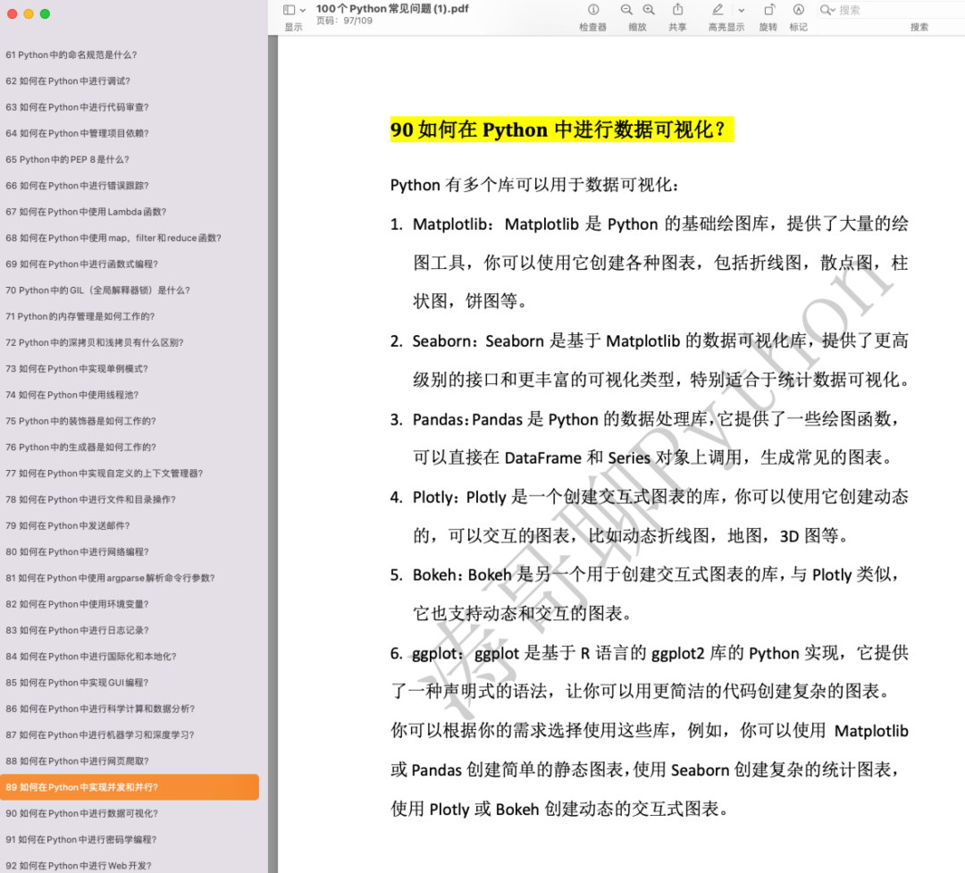
Task: Open the Inspector info icon
Action: pos(593,9)
